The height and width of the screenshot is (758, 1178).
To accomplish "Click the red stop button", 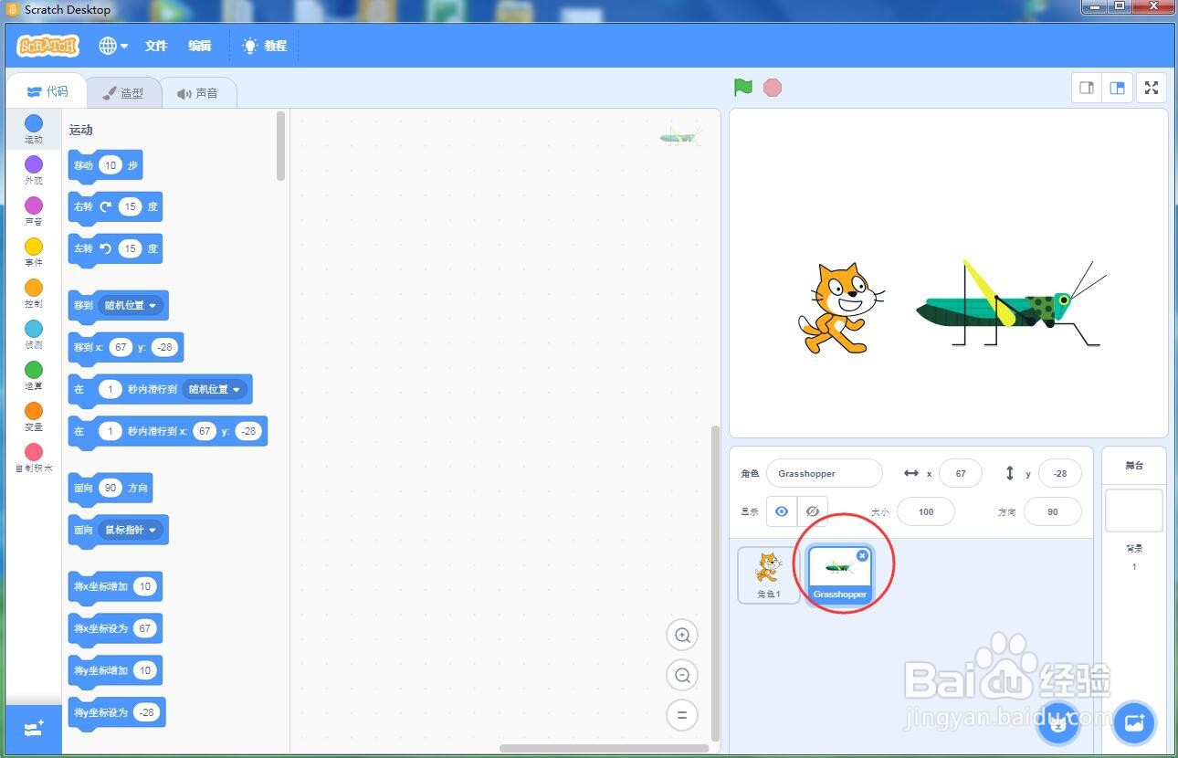I will pyautogui.click(x=773, y=88).
